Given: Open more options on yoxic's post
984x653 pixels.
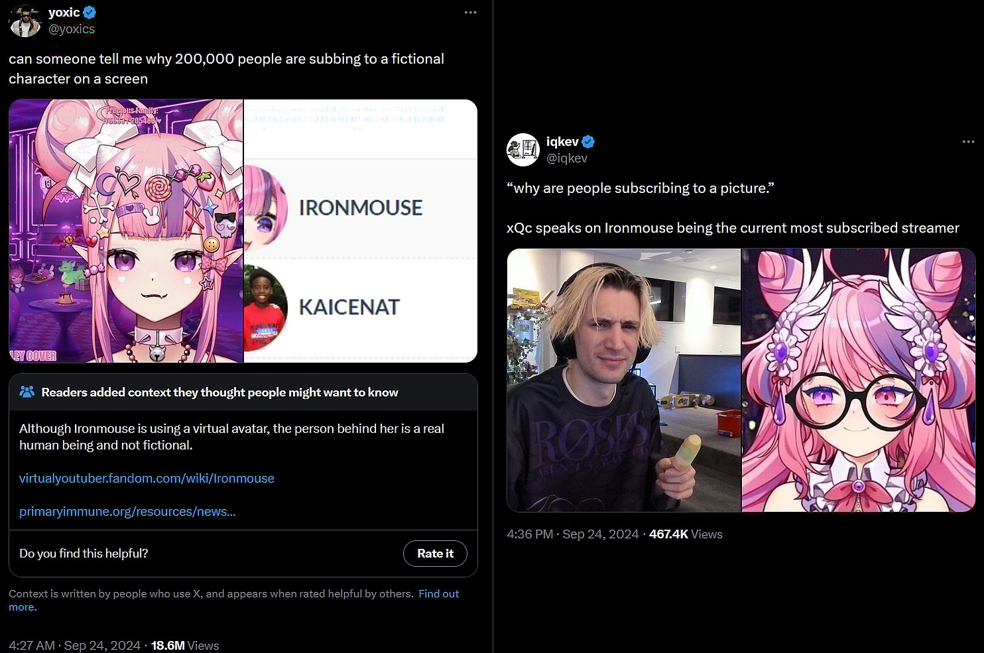Looking at the screenshot, I should 470,13.
